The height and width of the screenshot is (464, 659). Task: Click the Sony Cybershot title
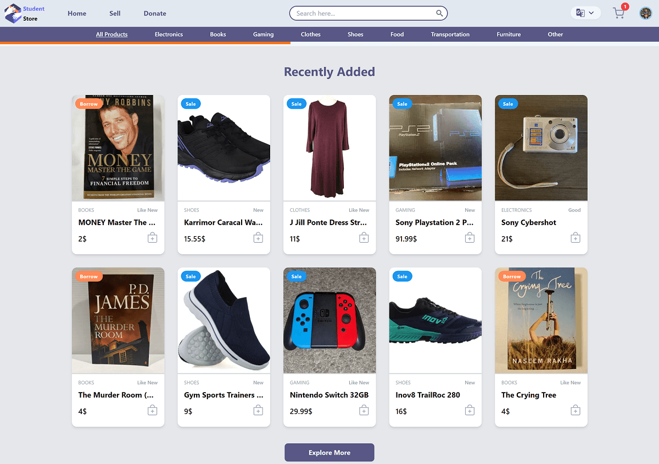pos(529,222)
